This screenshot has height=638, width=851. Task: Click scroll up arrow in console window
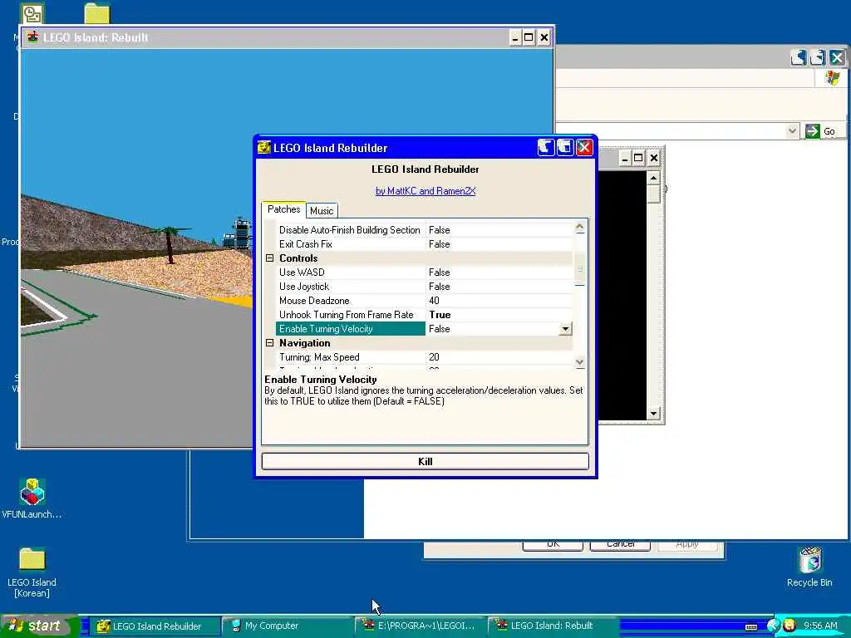click(653, 178)
